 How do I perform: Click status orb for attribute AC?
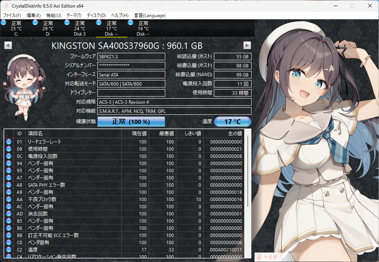[9, 207]
